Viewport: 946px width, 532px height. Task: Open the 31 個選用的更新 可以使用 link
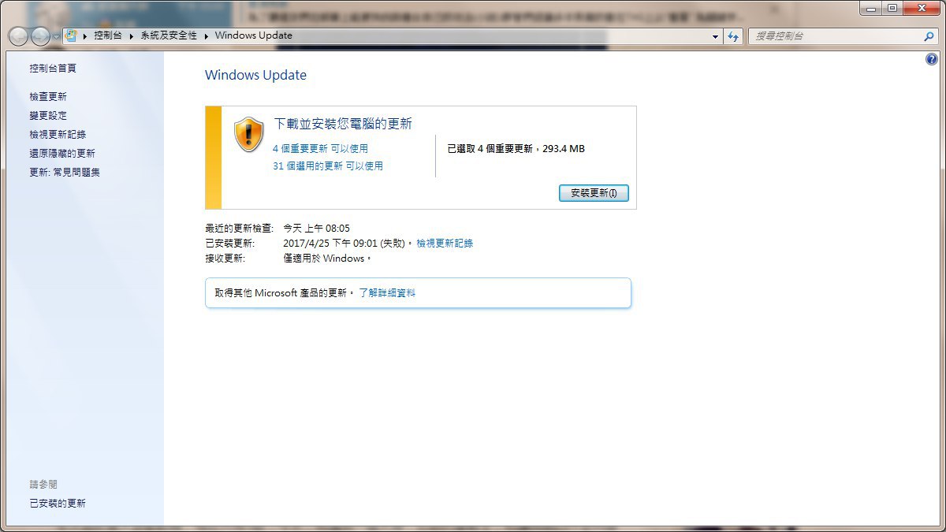[x=327, y=166]
